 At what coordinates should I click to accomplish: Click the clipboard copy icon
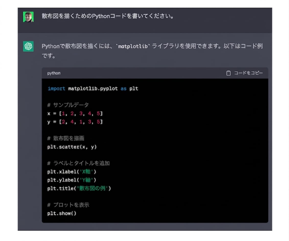228,73
